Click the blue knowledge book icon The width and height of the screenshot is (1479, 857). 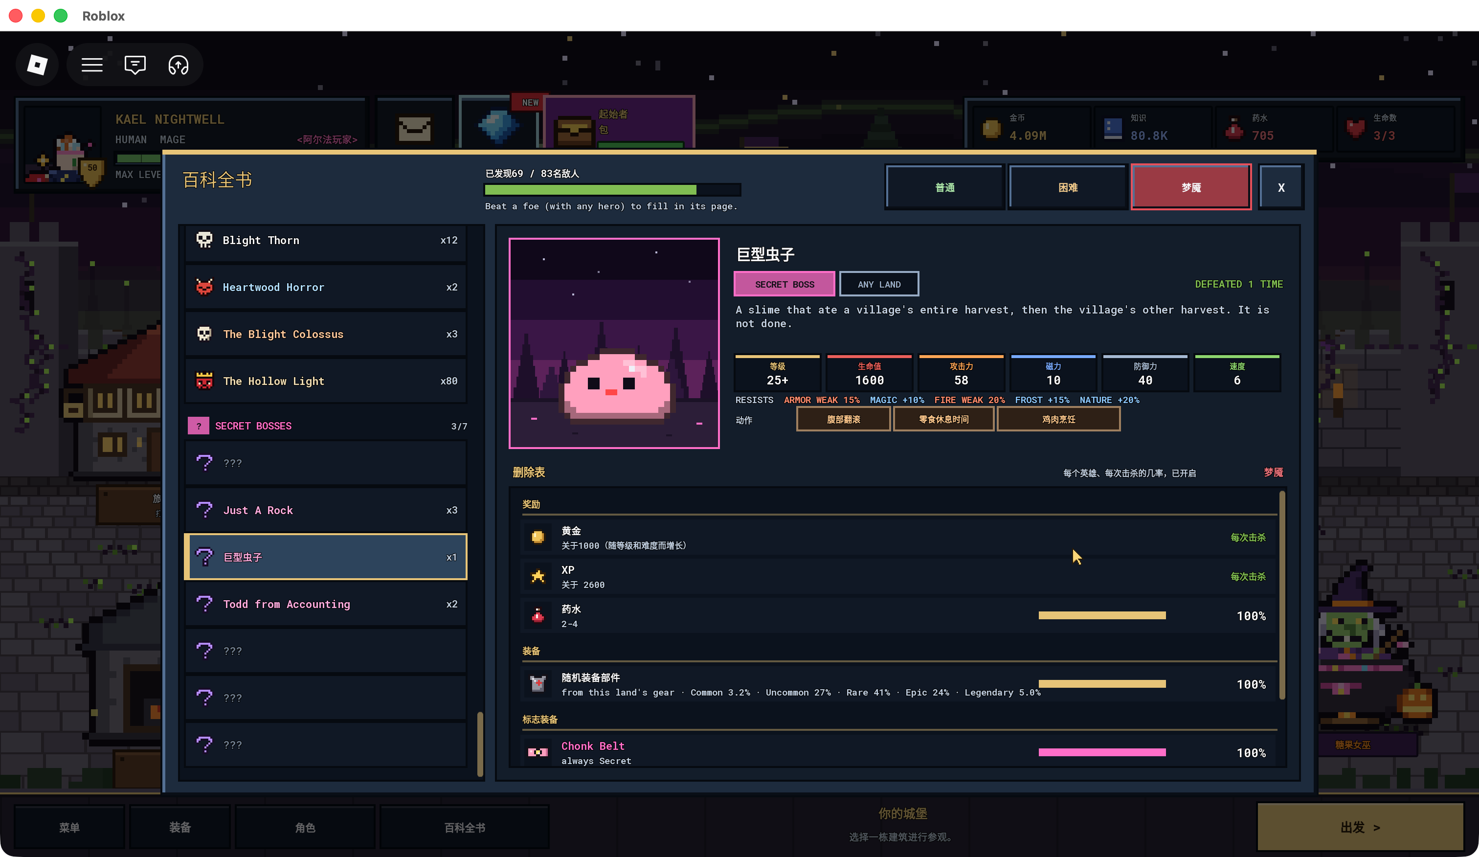[1113, 128]
